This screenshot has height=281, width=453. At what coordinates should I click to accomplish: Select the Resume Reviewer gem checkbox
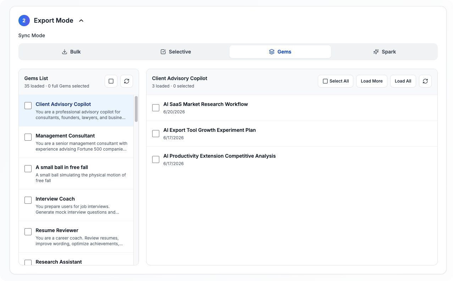point(28,232)
